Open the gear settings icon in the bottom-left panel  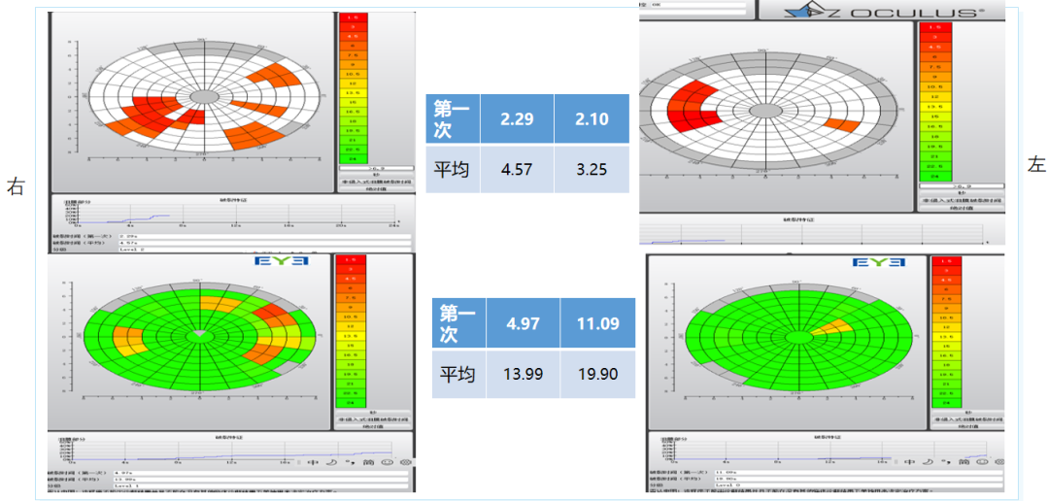coord(405,463)
